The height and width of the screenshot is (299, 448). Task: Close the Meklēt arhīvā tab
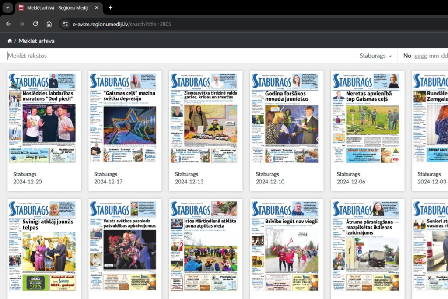pos(97,8)
